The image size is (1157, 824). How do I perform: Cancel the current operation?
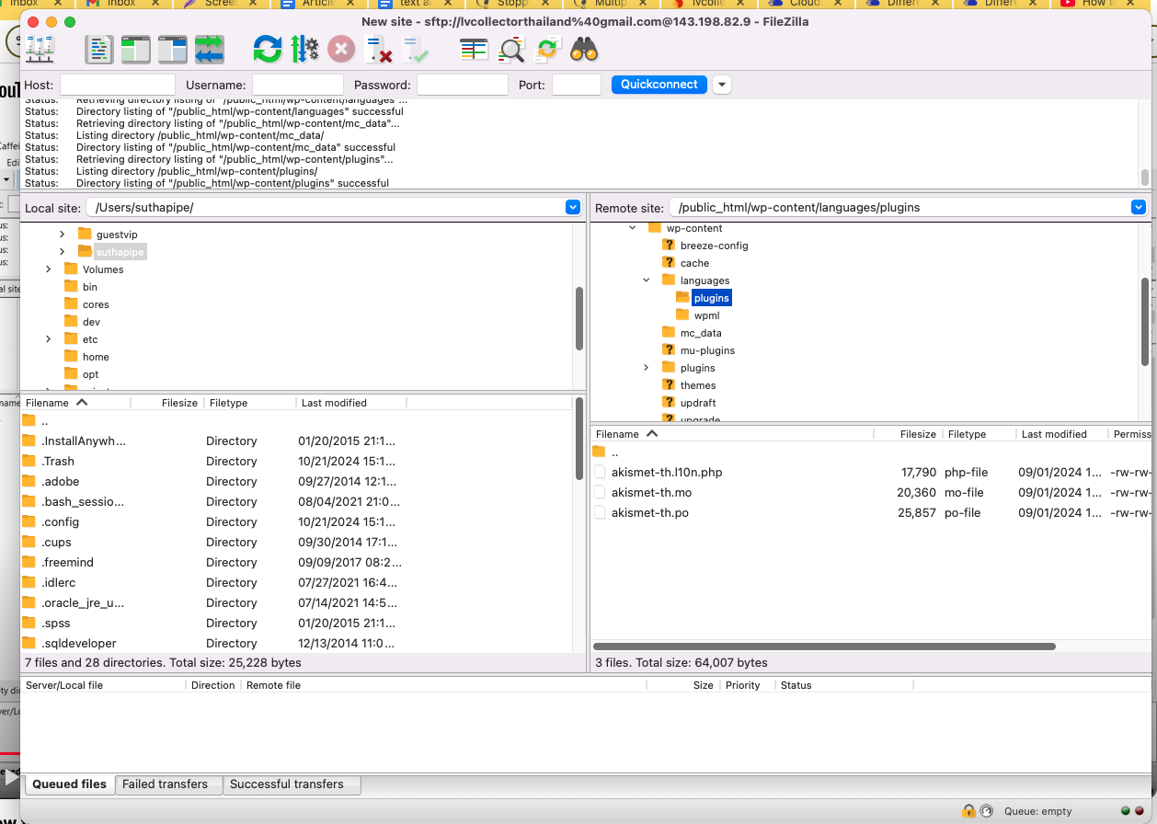click(341, 49)
